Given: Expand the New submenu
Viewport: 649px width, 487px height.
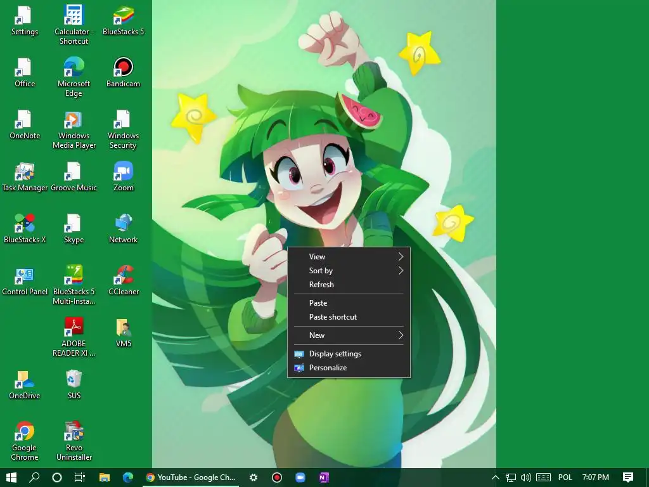Looking at the screenshot, I should point(349,335).
